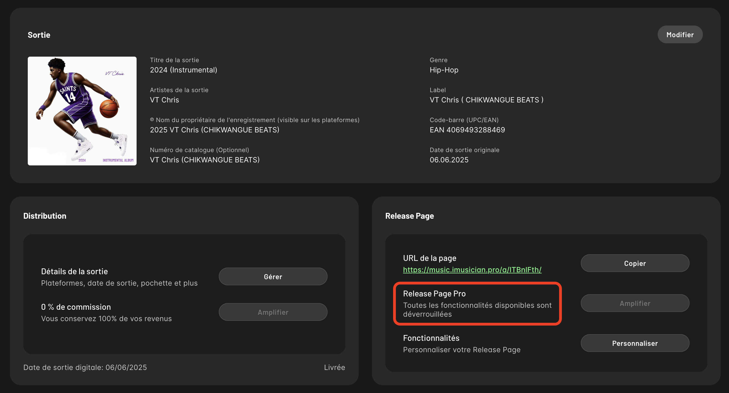
Task: Select the Hip-Hop genre text
Action: pyautogui.click(x=444, y=70)
